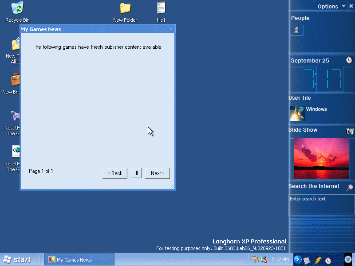The width and height of the screenshot is (355, 266).
Task: Click the sidebar digital clock display
Action: pyautogui.click(x=322, y=78)
